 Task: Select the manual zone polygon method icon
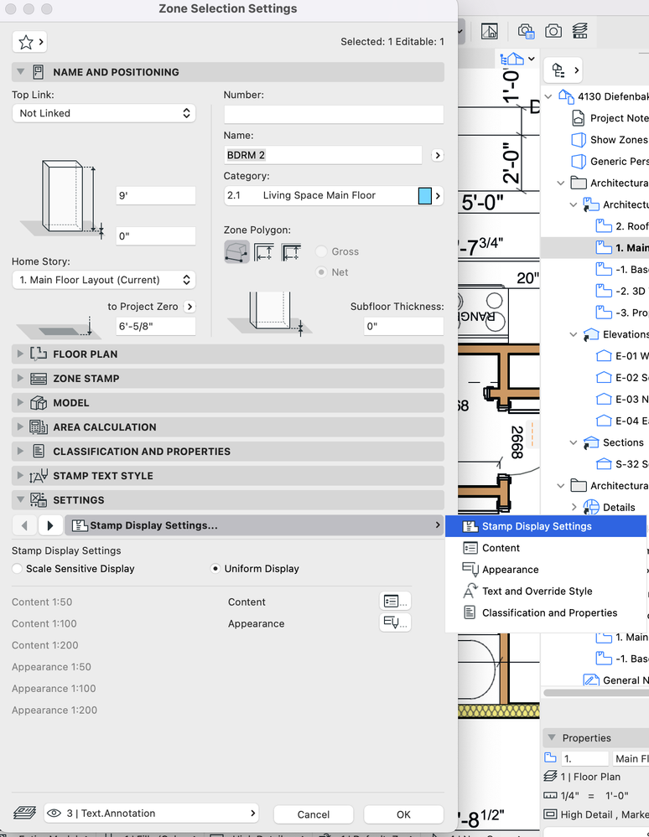pyautogui.click(x=236, y=252)
